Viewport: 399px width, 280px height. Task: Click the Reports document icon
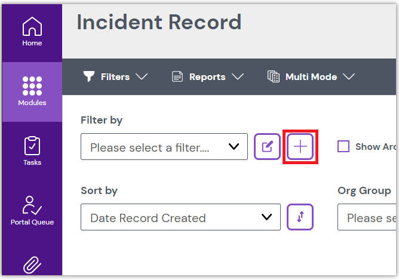click(177, 76)
